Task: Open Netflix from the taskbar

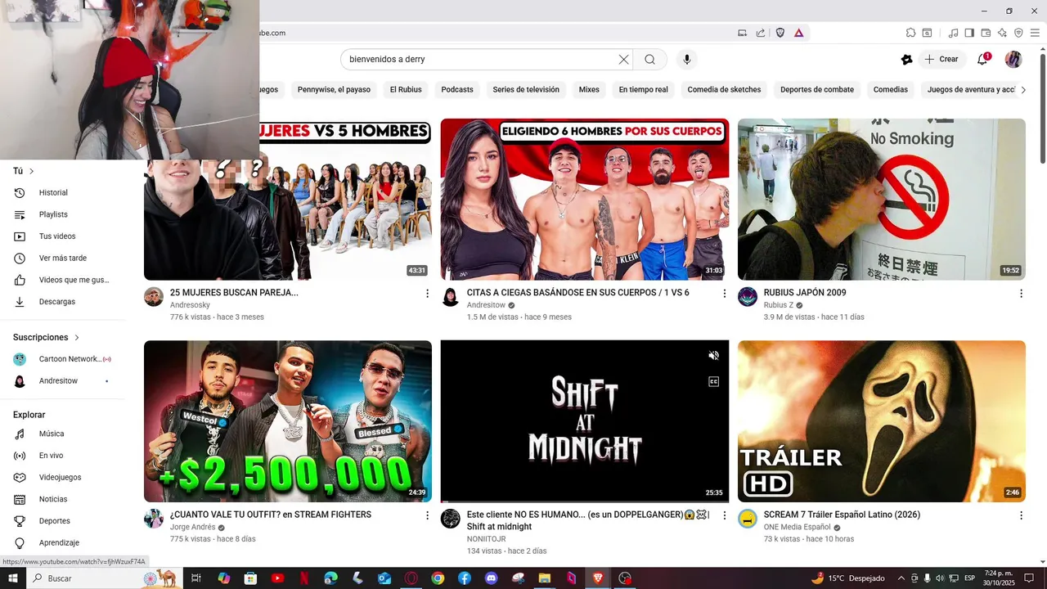Action: [303, 578]
